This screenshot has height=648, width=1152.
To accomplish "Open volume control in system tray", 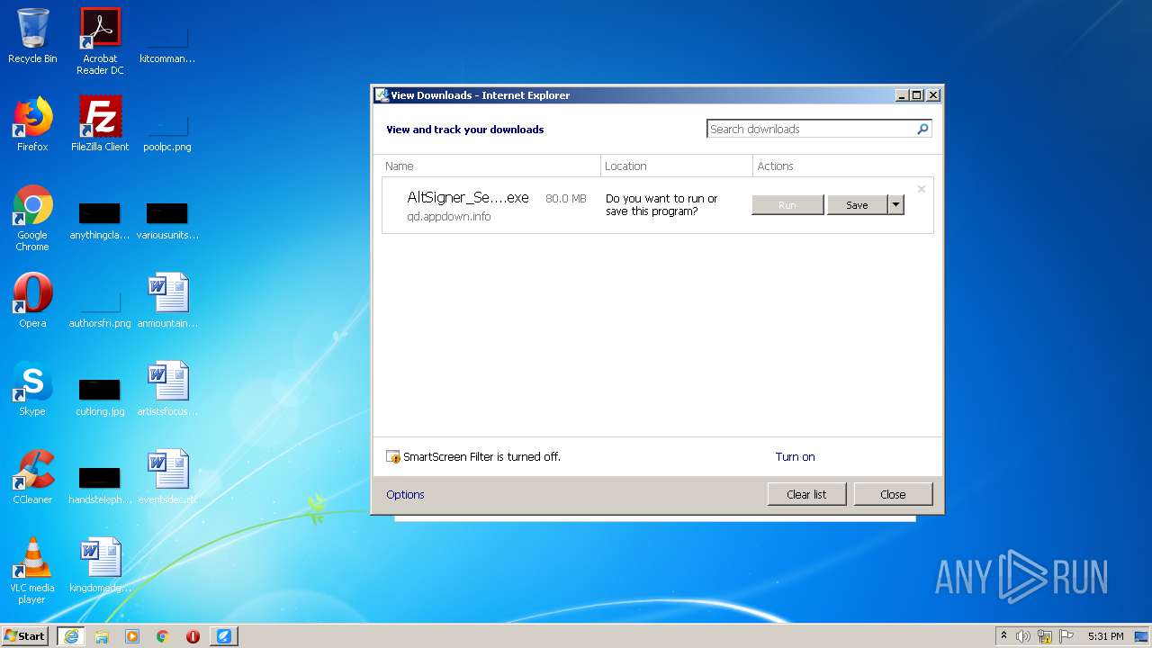I will pos(1023,636).
